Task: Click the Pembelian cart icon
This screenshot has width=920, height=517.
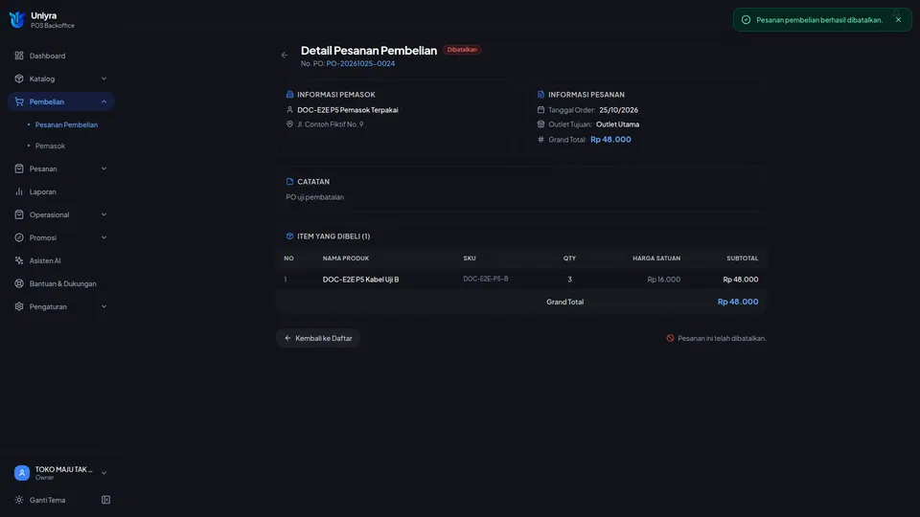Action: click(19, 101)
